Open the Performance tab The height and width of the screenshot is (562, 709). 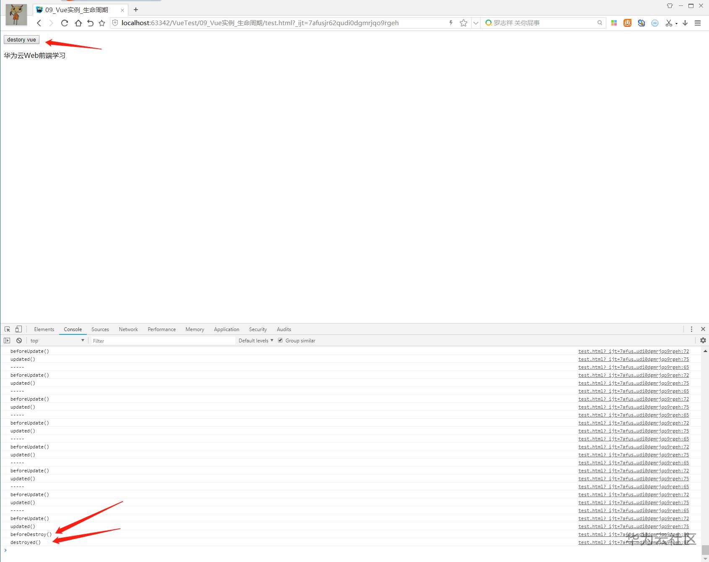[162, 329]
